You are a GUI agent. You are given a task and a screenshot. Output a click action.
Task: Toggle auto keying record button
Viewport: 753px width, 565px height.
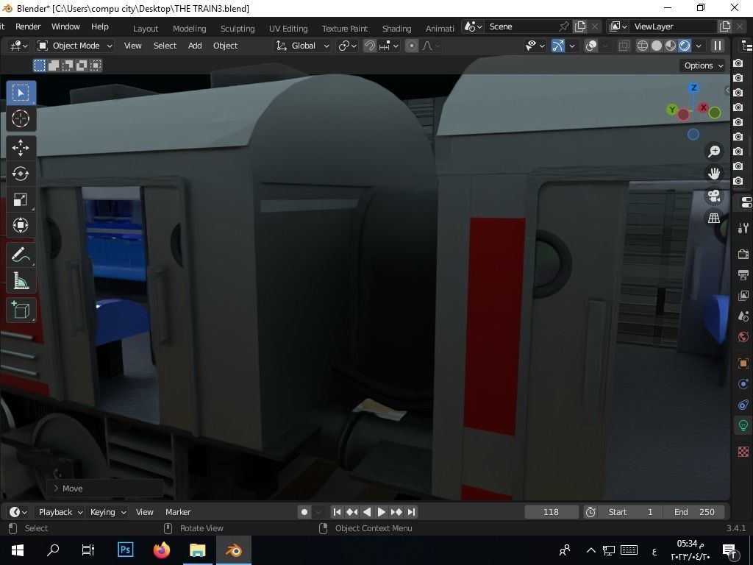(x=304, y=512)
